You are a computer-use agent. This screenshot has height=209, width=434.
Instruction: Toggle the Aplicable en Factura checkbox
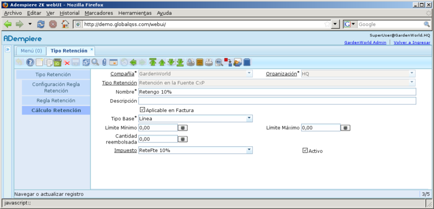coord(143,109)
